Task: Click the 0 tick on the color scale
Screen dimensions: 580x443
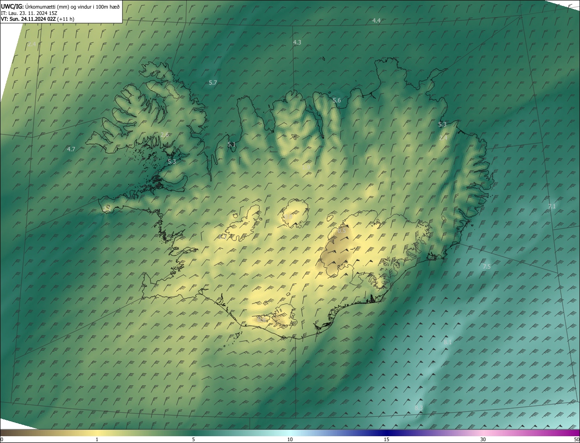Action: [x=2, y=439]
